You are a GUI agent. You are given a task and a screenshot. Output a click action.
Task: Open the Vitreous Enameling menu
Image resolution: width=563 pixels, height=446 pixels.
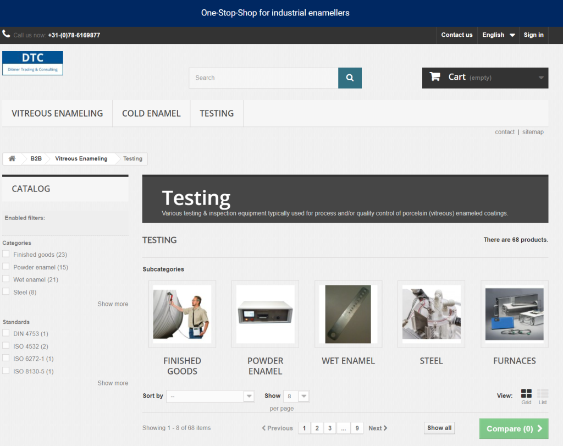(x=57, y=113)
